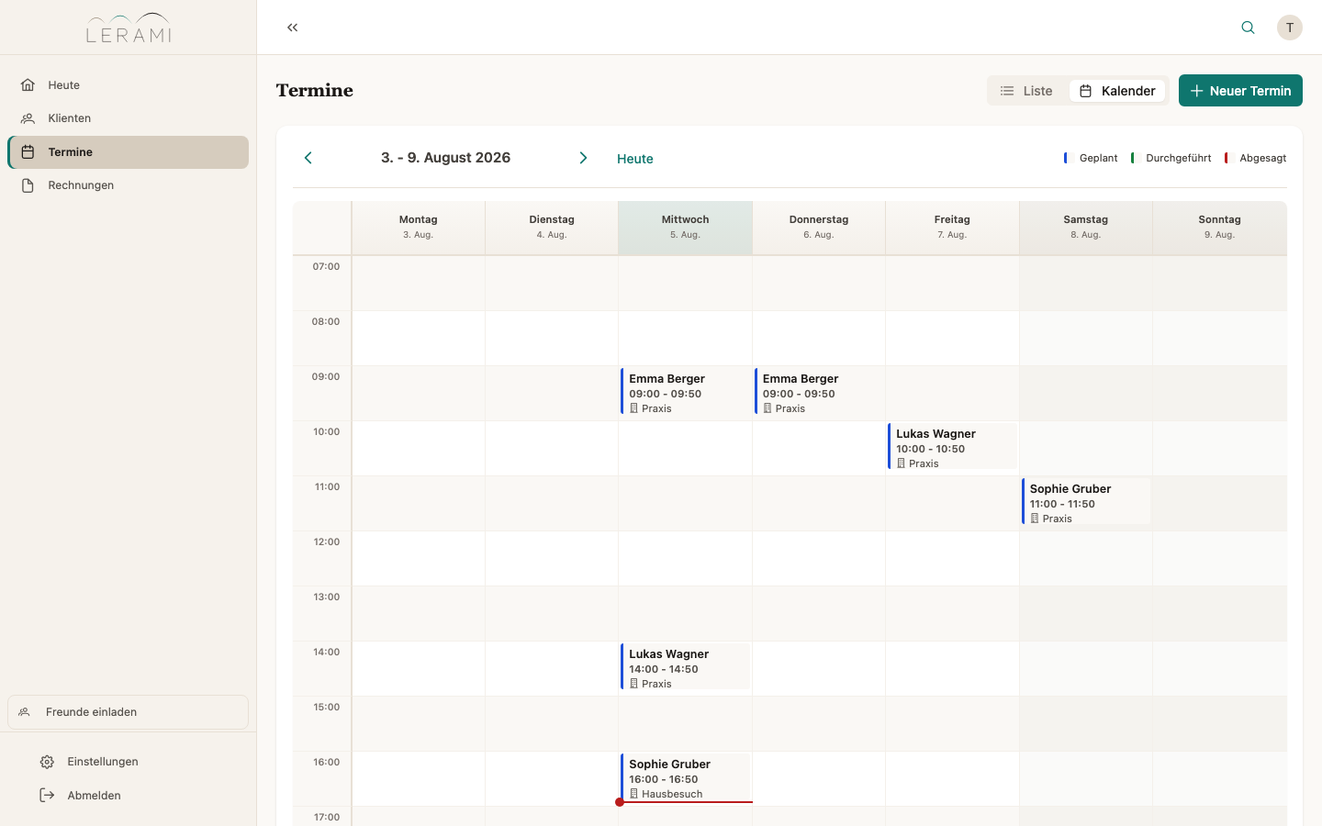Click the list icon in Liste toggle

tap(1007, 91)
